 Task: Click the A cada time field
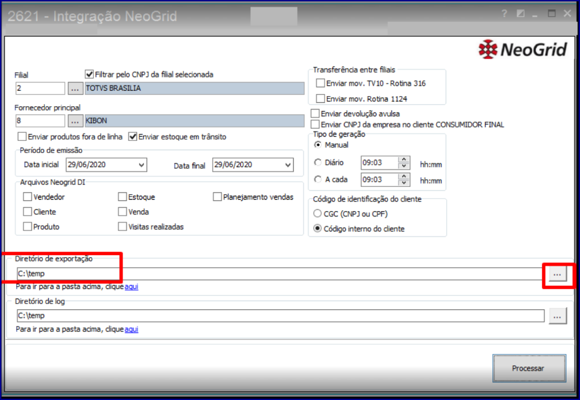tap(380, 180)
